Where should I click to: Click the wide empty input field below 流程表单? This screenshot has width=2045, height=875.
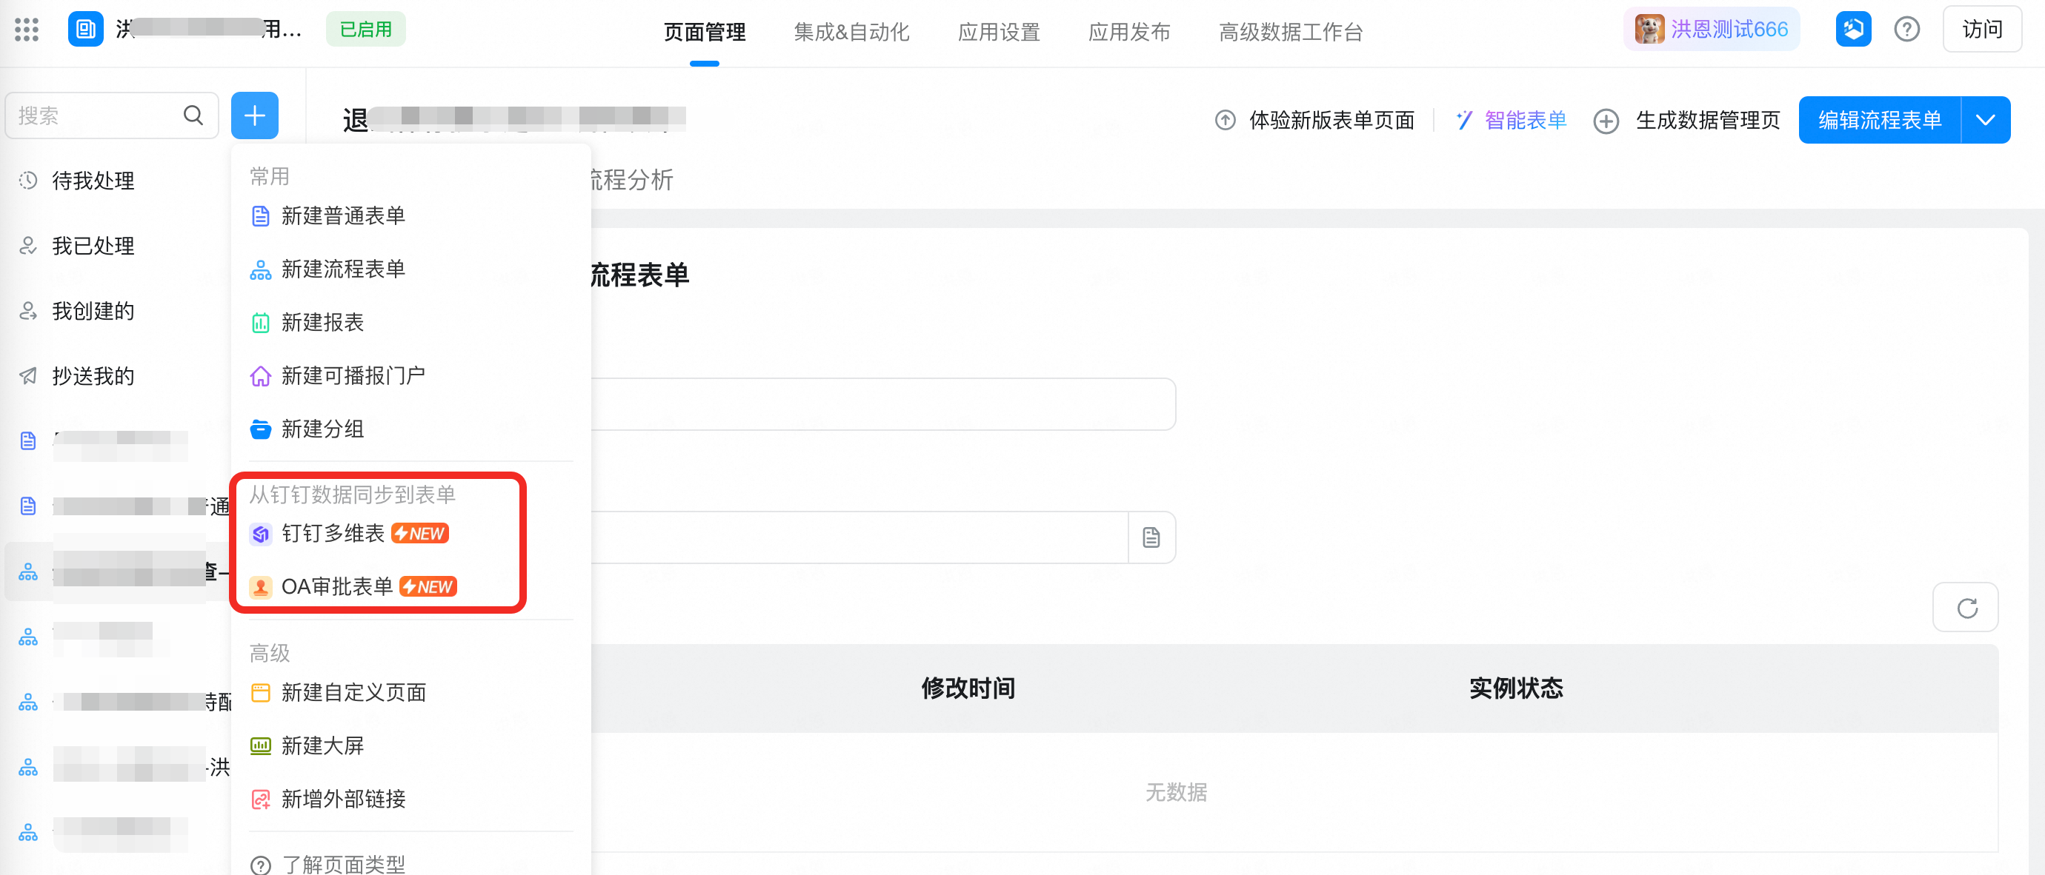882,403
